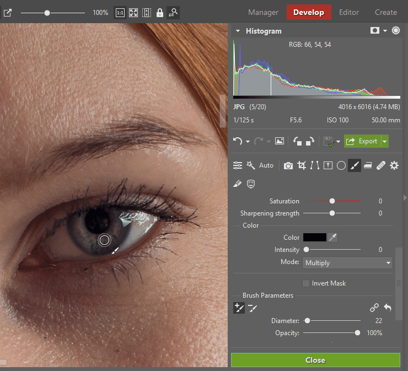Image resolution: width=408 pixels, height=371 pixels.
Task: Click the panel's vertical scrollbar
Action: pos(399,283)
